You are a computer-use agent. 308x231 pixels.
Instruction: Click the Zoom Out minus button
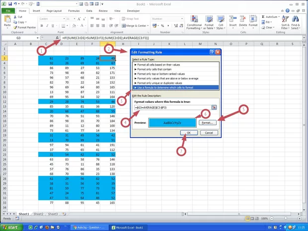pos(272,219)
